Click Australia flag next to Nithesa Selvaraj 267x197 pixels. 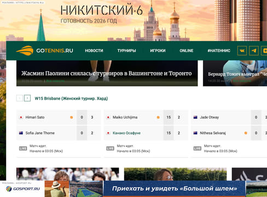pos(195,133)
